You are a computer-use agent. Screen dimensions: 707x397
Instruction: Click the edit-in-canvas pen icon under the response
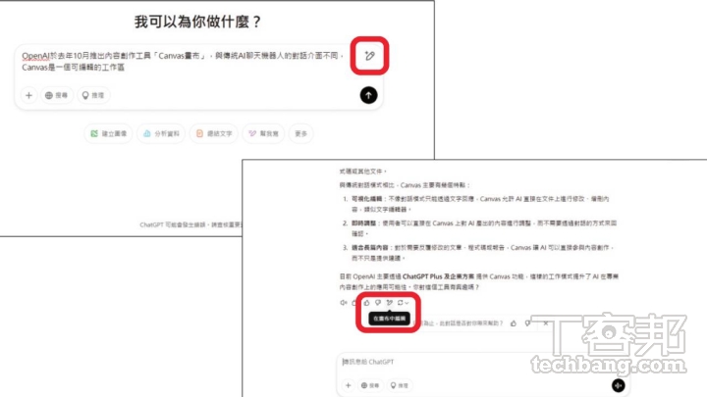pos(390,303)
